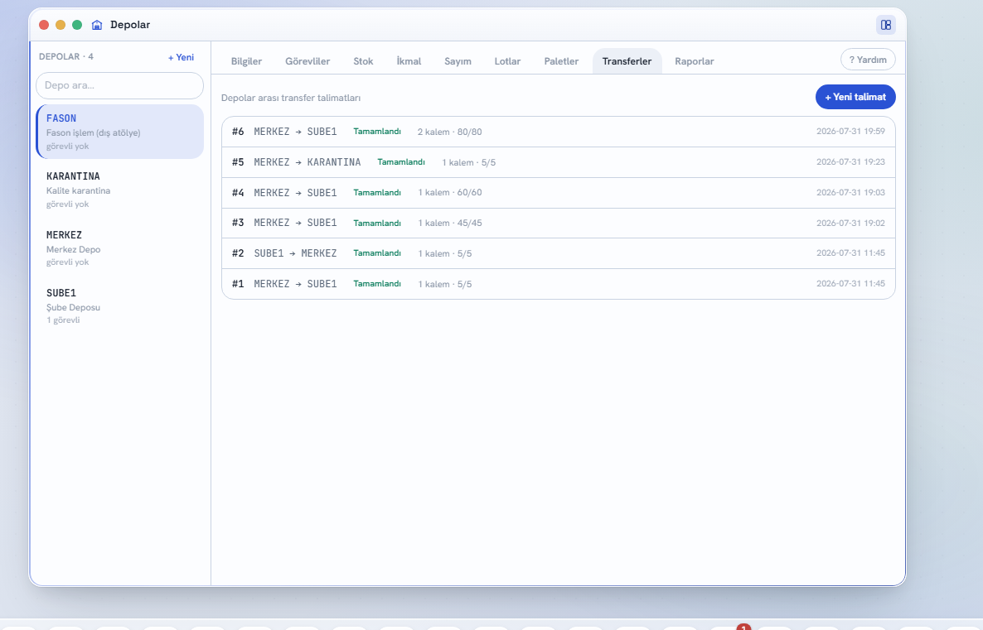
Task: Open transfer #1 MERKEZ → SUBE1
Action: pyautogui.click(x=558, y=284)
